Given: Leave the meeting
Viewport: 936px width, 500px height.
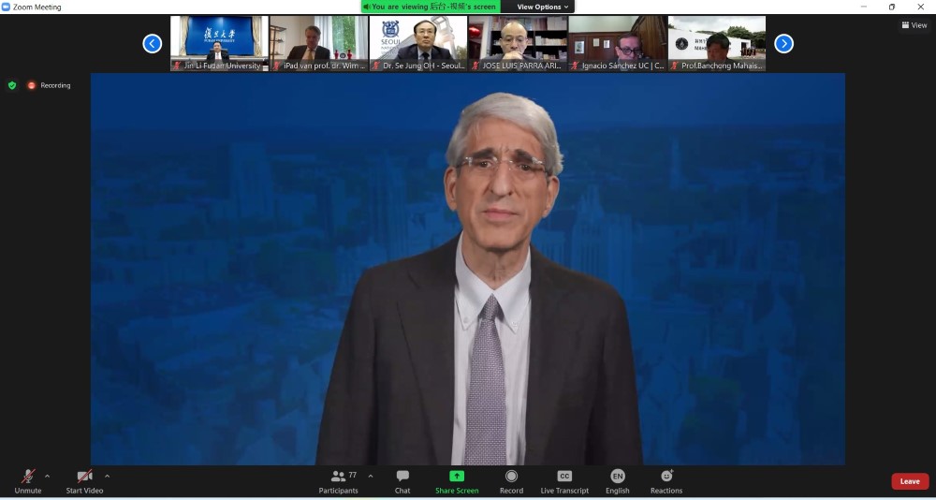Looking at the screenshot, I should point(909,481).
